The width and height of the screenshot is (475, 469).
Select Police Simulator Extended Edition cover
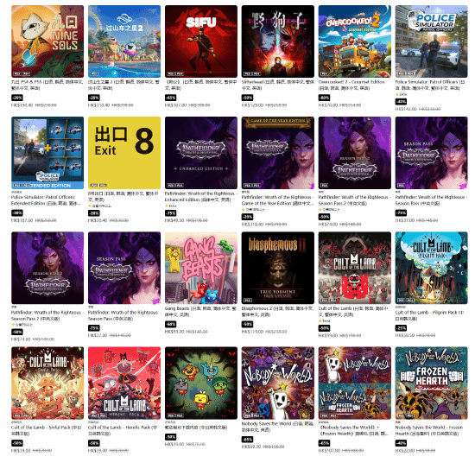[x=47, y=153]
